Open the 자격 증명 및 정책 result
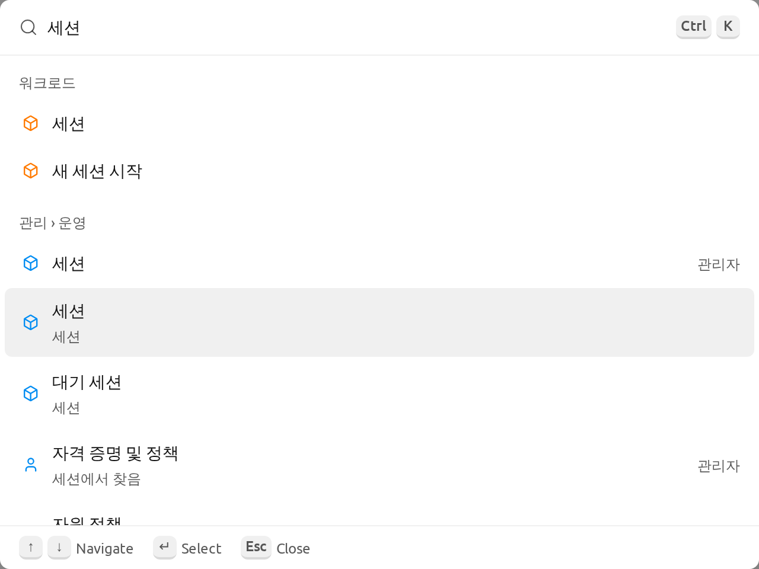The width and height of the screenshot is (759, 569). pos(379,465)
